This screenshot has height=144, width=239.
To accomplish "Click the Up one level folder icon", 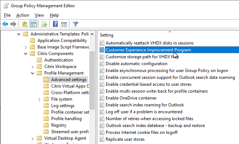I will (x=25, y=24).
